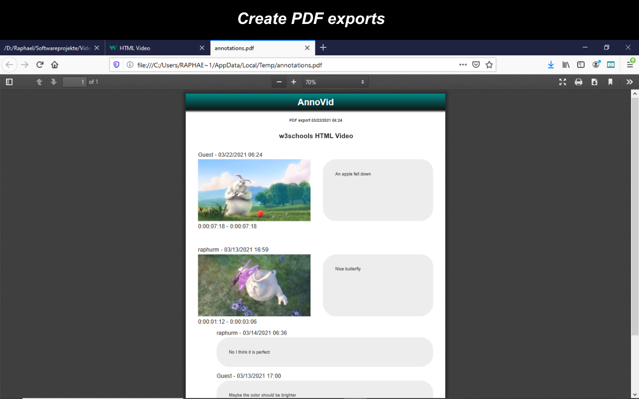The image size is (639, 399).
Task: Click the butterfly scene video thumbnail
Action: 254,285
